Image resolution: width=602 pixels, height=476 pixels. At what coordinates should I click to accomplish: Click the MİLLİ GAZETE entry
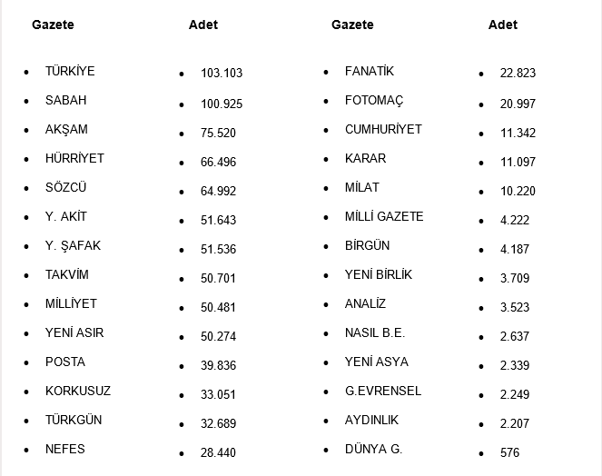[384, 216]
